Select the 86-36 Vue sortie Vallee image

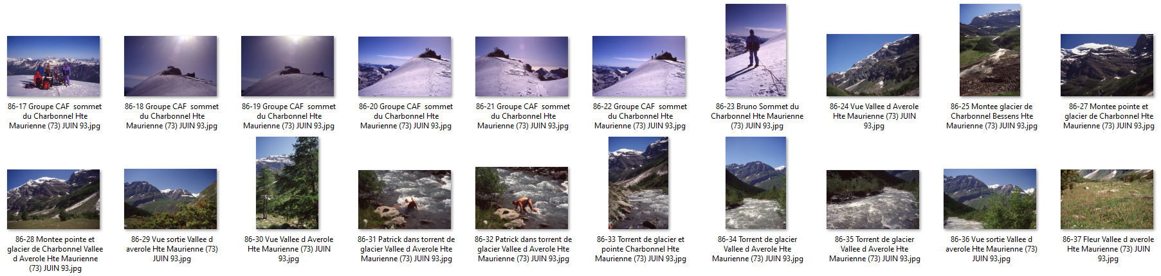(990, 199)
